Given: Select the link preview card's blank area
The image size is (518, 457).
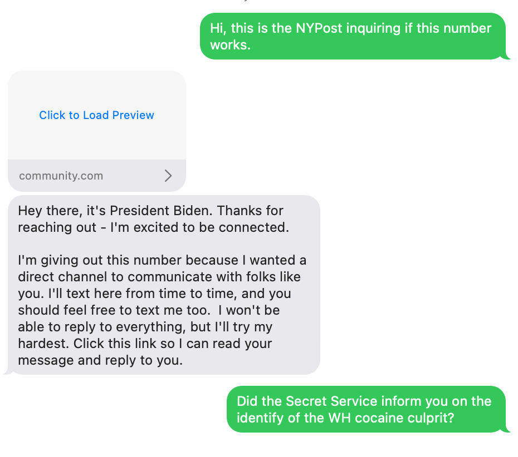Looking at the screenshot, I should tap(96, 89).
